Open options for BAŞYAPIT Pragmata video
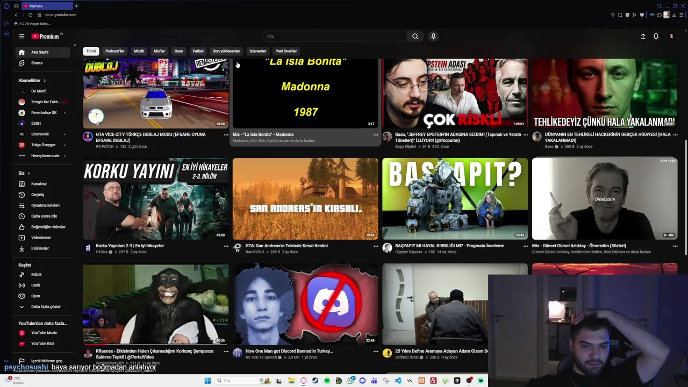Image resolution: width=688 pixels, height=387 pixels. (525, 246)
